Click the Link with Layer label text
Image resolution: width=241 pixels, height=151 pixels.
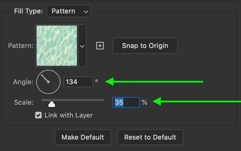[68, 115]
